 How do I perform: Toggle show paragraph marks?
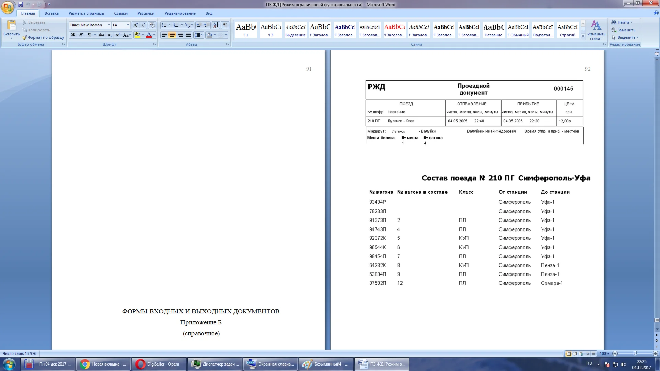pyautogui.click(x=225, y=25)
